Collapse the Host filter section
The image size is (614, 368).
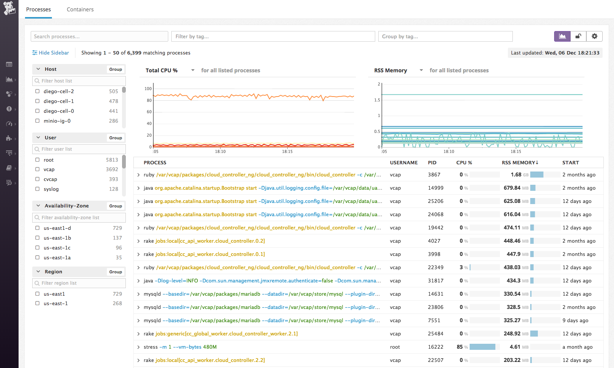(38, 69)
